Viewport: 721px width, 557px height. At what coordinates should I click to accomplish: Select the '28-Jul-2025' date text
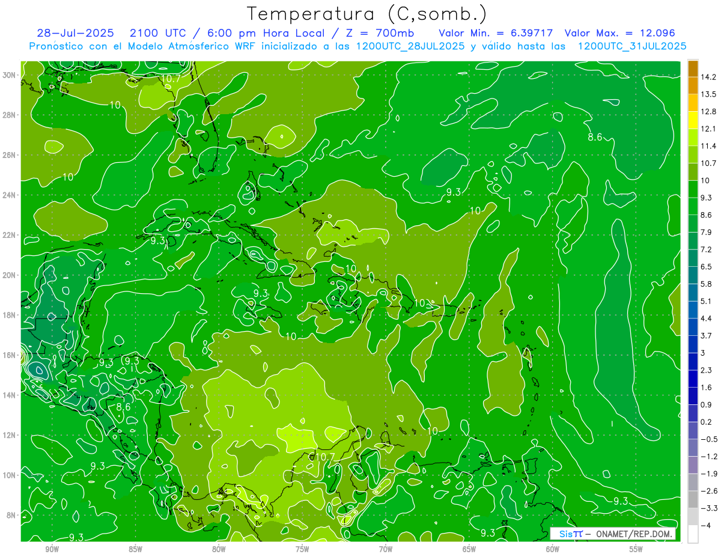[x=76, y=33]
